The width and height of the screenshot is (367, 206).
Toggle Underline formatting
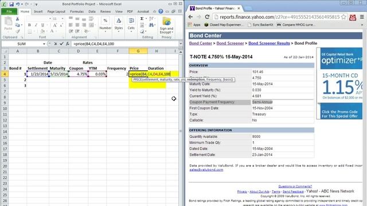(x=42, y=25)
